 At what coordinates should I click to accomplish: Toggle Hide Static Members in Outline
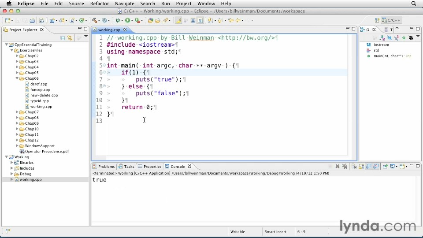click(x=396, y=38)
